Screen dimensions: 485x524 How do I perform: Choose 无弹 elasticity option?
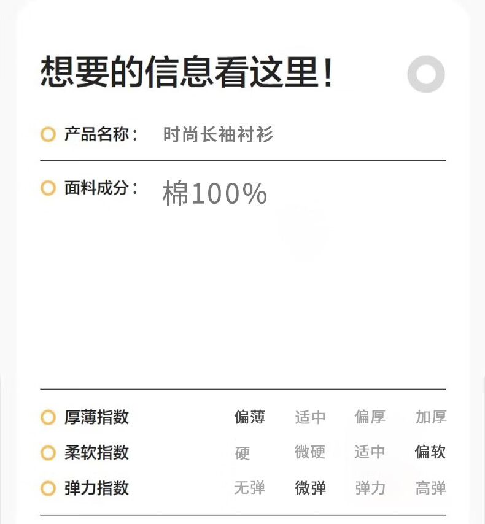pos(249,488)
